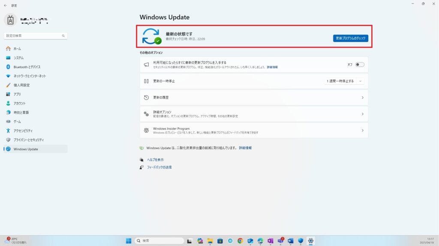Click the Windows Update sidebar icon
Viewport: 439px width, 246px height.
8,149
